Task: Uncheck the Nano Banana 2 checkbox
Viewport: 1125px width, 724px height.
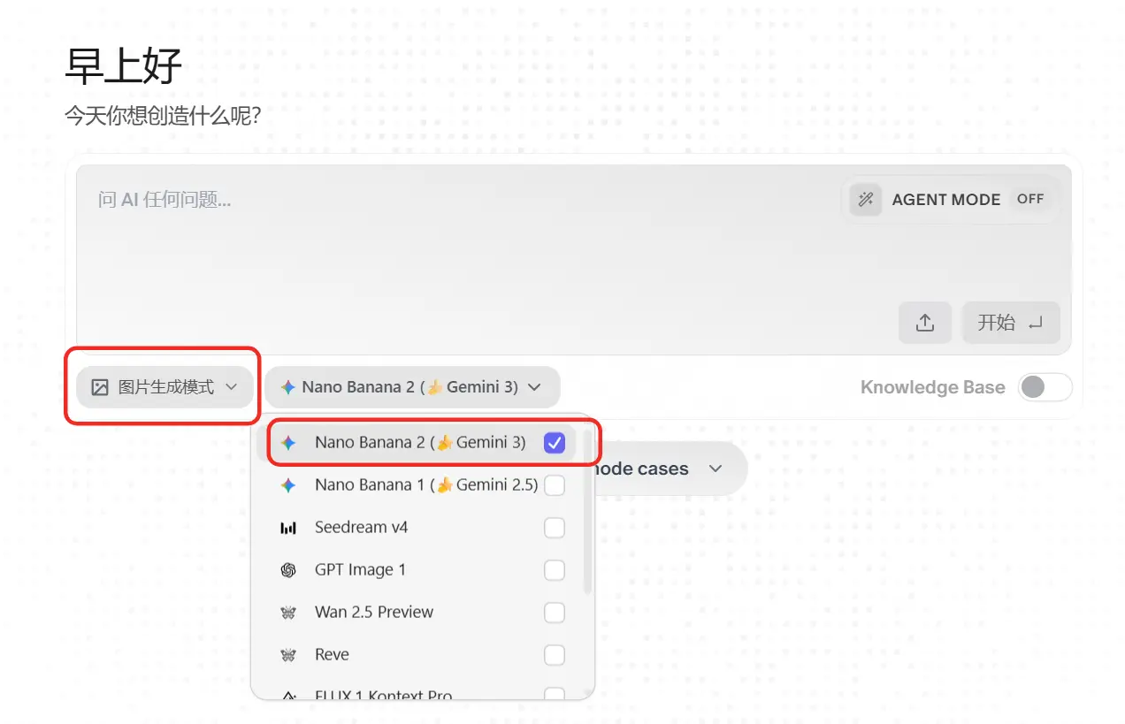Action: [555, 443]
